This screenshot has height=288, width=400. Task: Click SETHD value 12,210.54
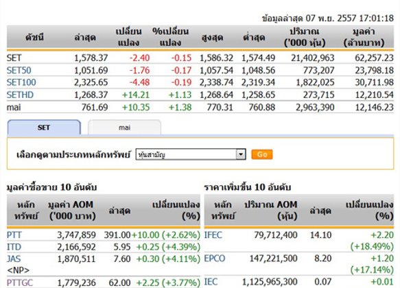(375, 95)
